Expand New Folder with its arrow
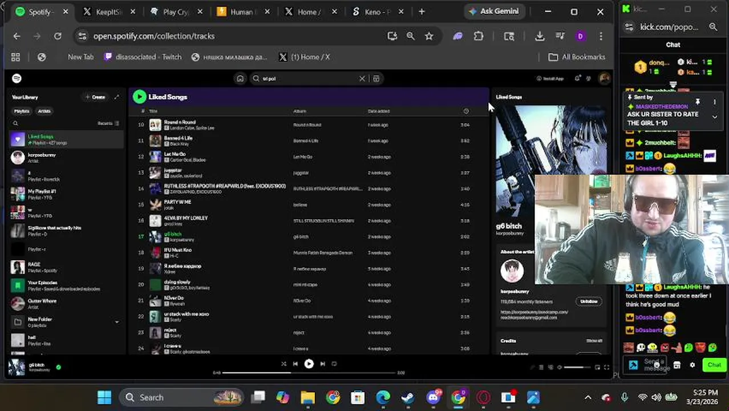Screen dimensions: 729x411 point(117,322)
